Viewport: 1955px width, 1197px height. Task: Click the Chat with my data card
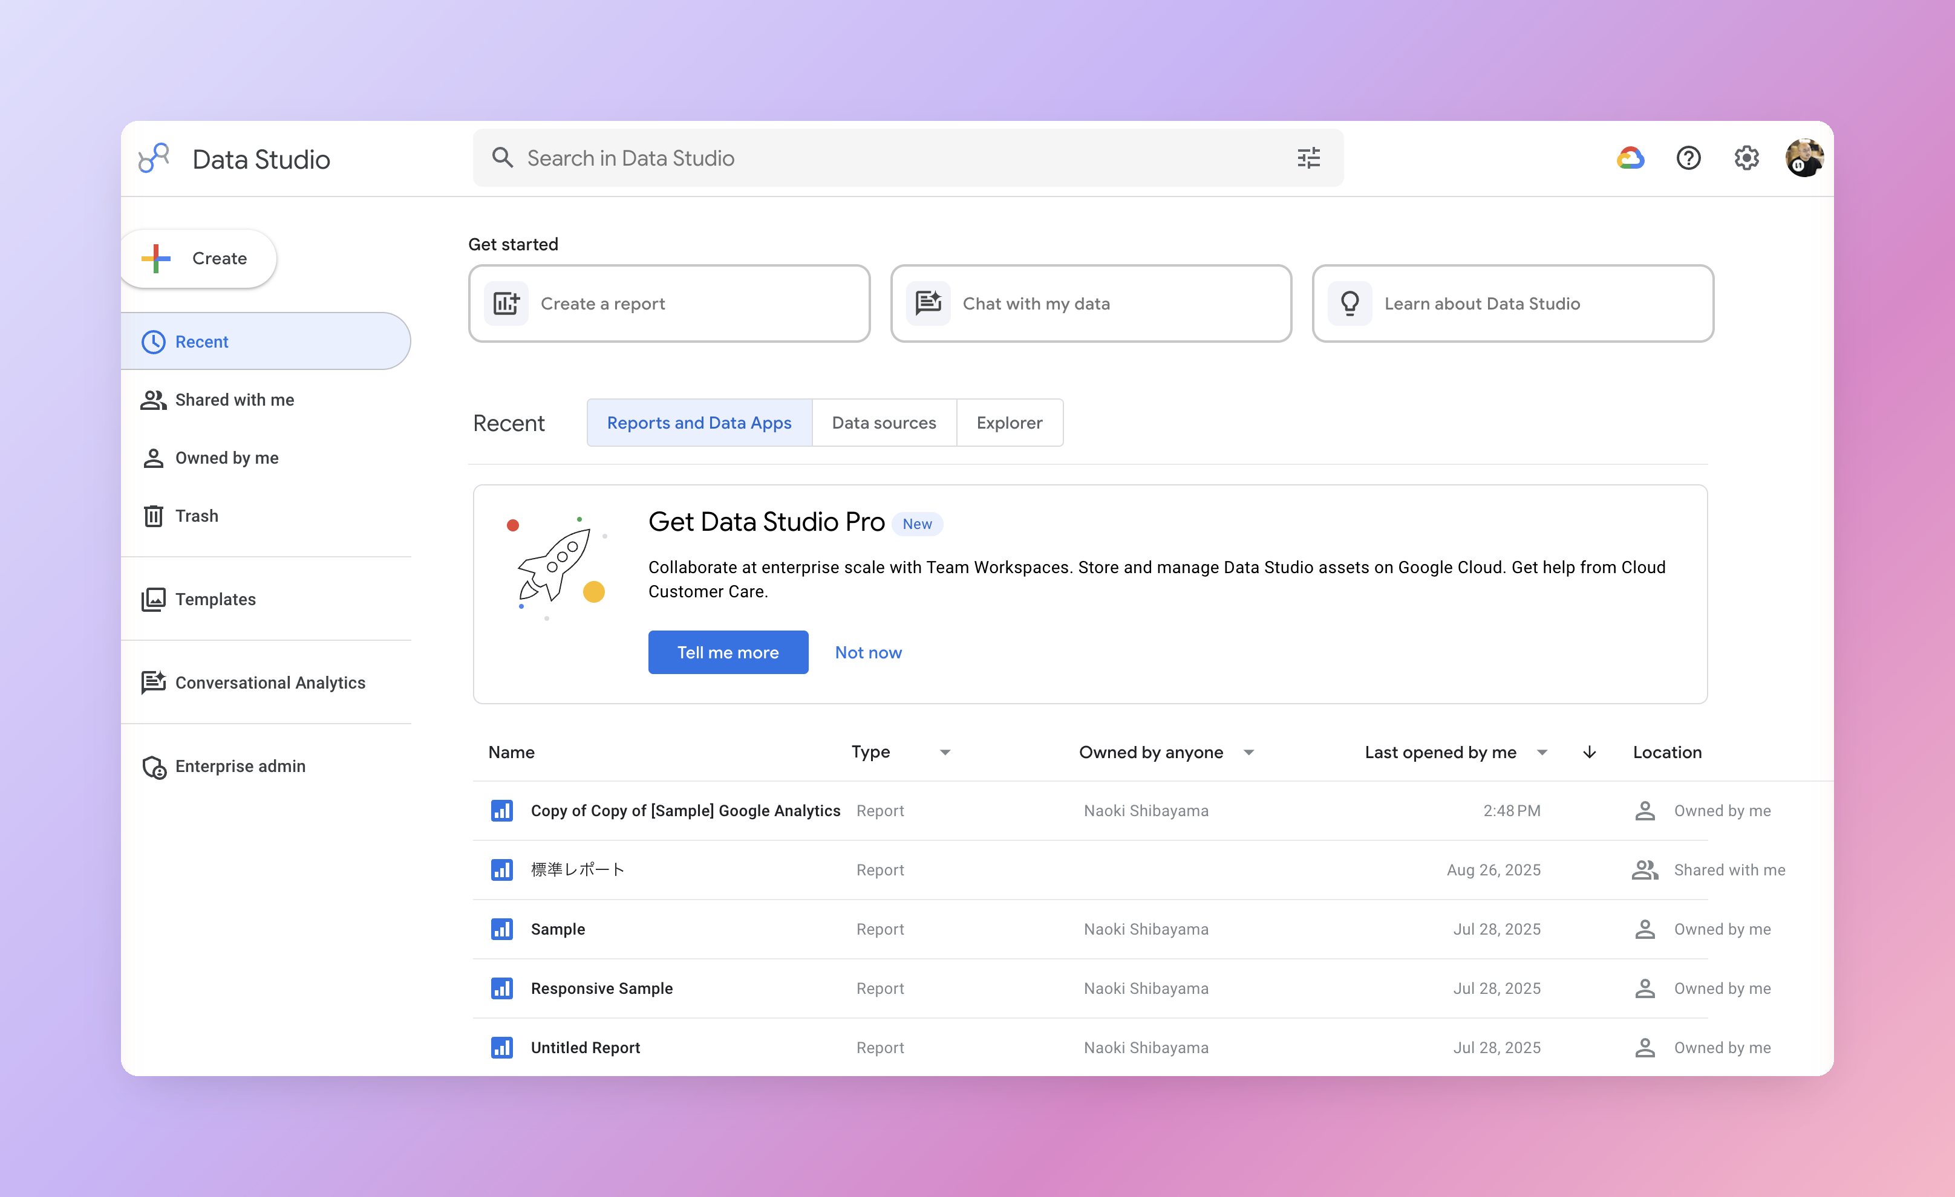(1091, 303)
